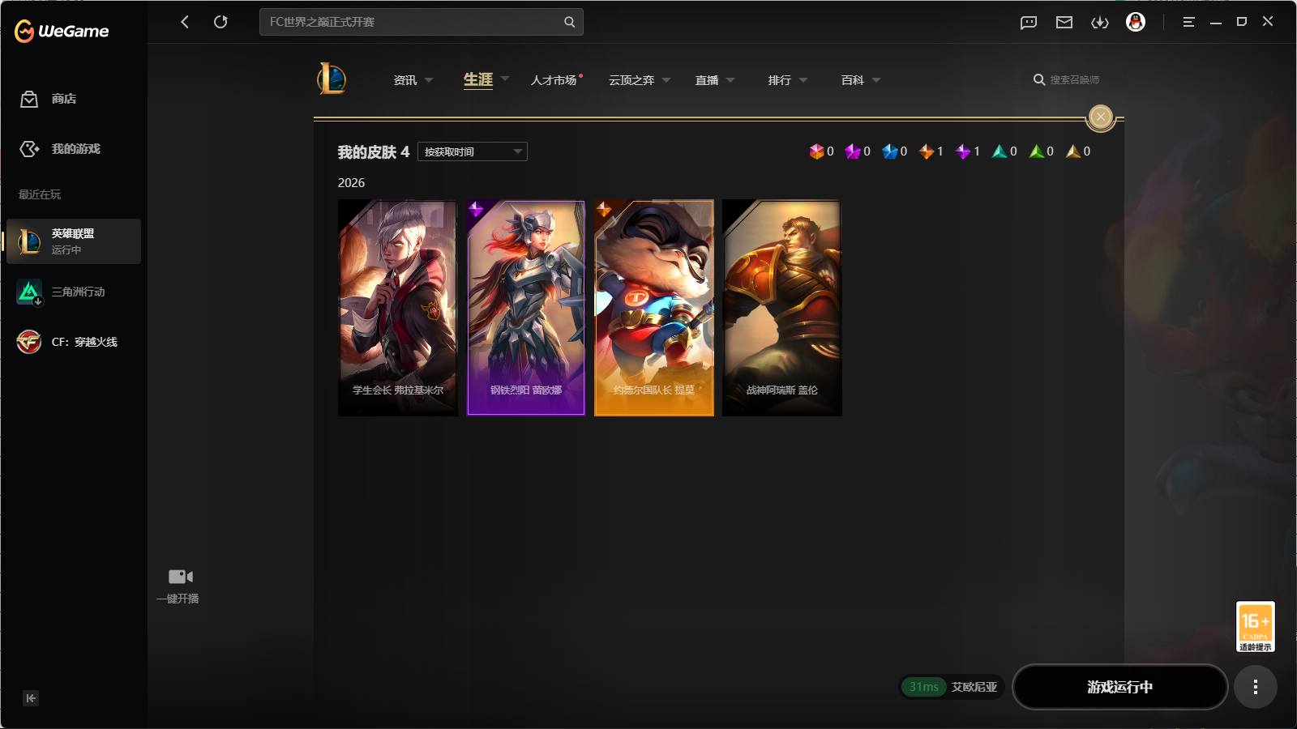Close the skins panel with round X
Viewport: 1297px width, 729px height.
[1101, 117]
